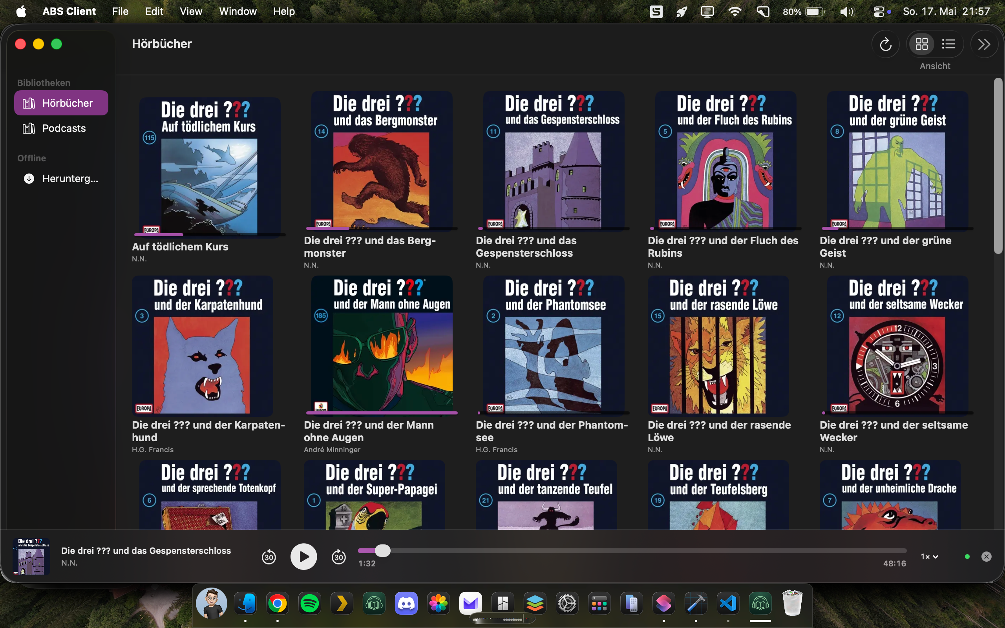
Task: Open the und der Super-Papagei cover
Action: pyautogui.click(x=375, y=495)
